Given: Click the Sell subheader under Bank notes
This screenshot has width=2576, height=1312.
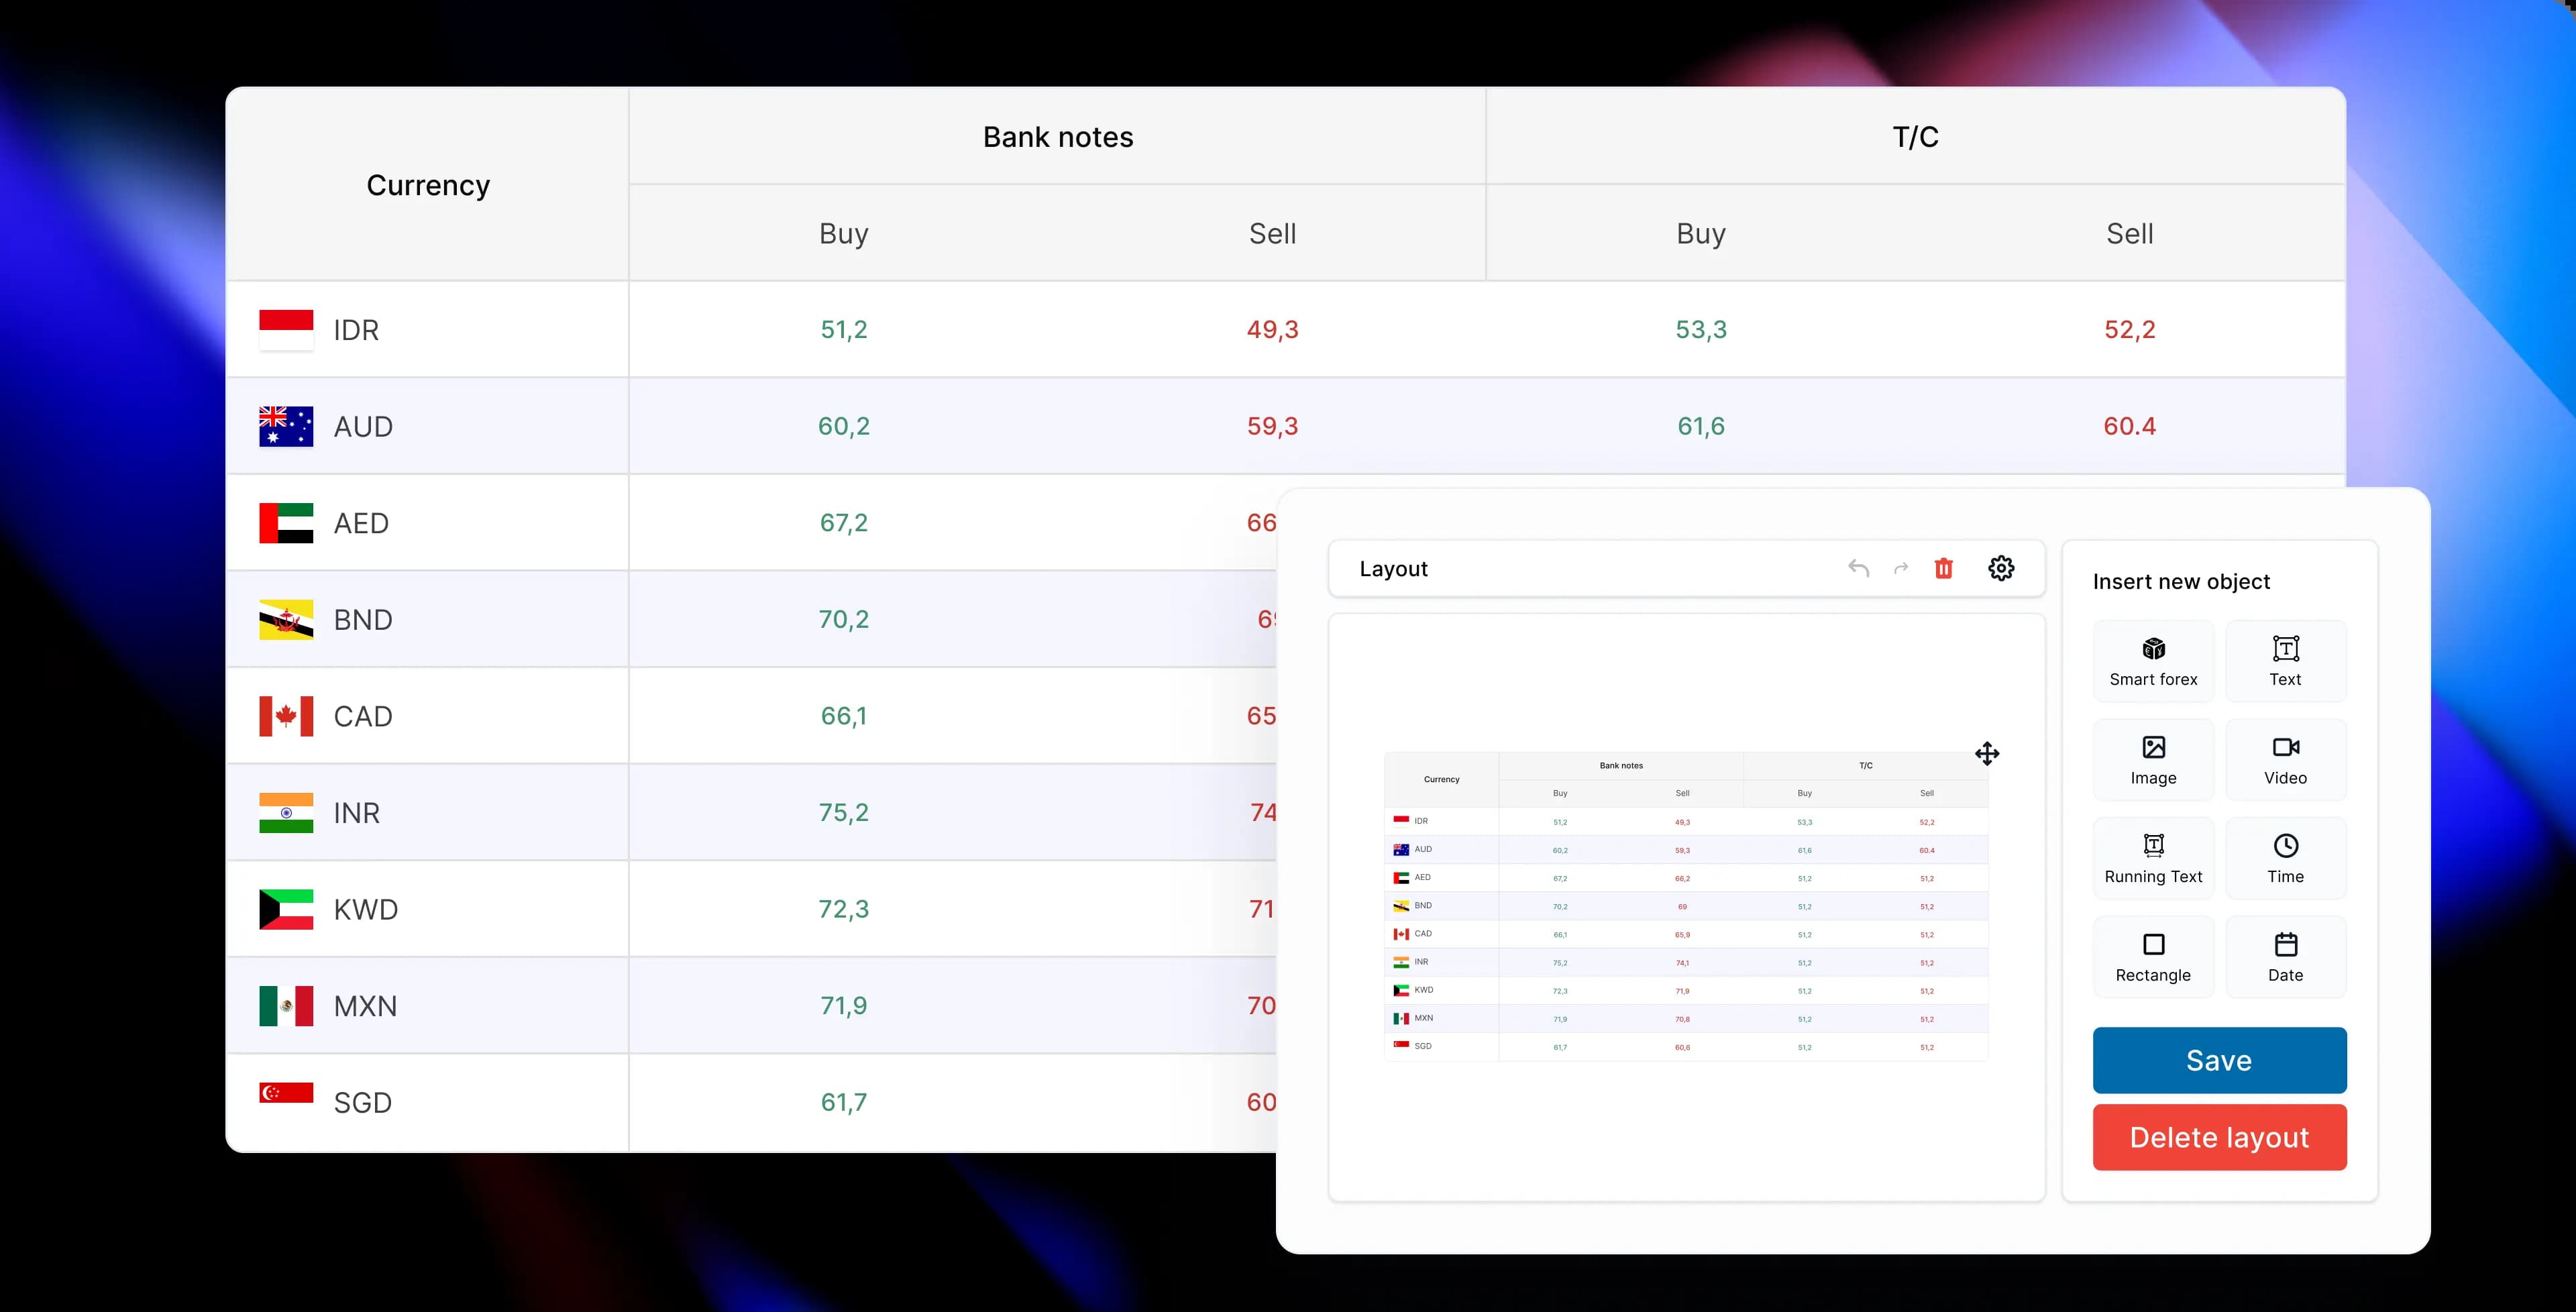Looking at the screenshot, I should coord(1272,233).
